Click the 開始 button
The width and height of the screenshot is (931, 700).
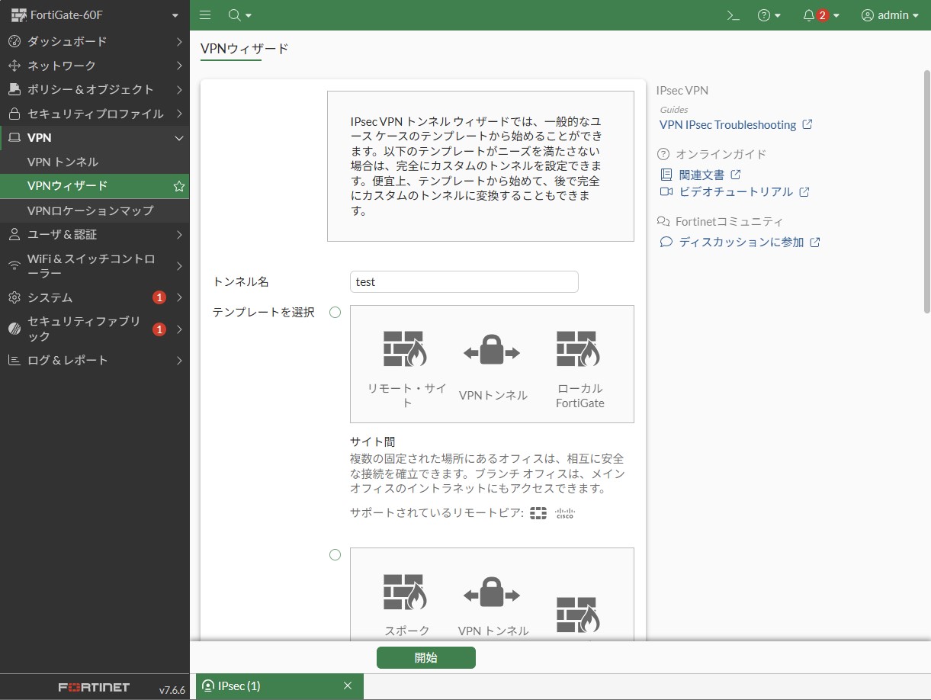click(x=425, y=657)
